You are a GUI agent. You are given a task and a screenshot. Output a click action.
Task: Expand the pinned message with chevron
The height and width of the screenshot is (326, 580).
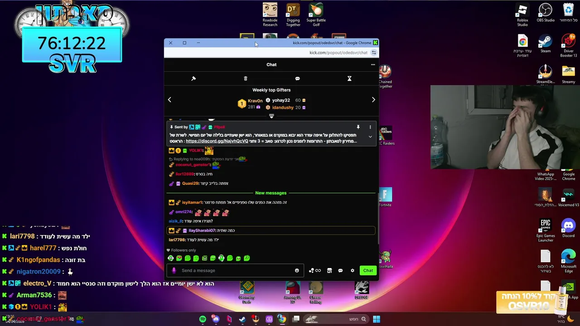click(x=370, y=137)
